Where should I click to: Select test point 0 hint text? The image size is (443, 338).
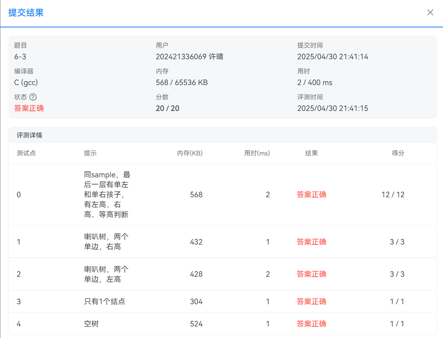coord(106,194)
